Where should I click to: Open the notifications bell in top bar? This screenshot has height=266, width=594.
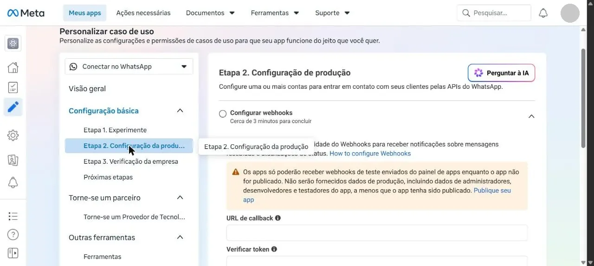pos(543,13)
